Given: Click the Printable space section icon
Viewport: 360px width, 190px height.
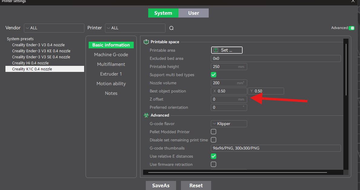Looking at the screenshot, I should (x=146, y=42).
